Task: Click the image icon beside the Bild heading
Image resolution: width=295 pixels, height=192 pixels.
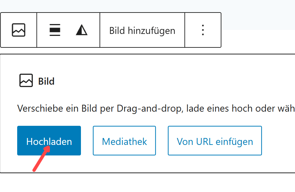Action: pyautogui.click(x=26, y=81)
